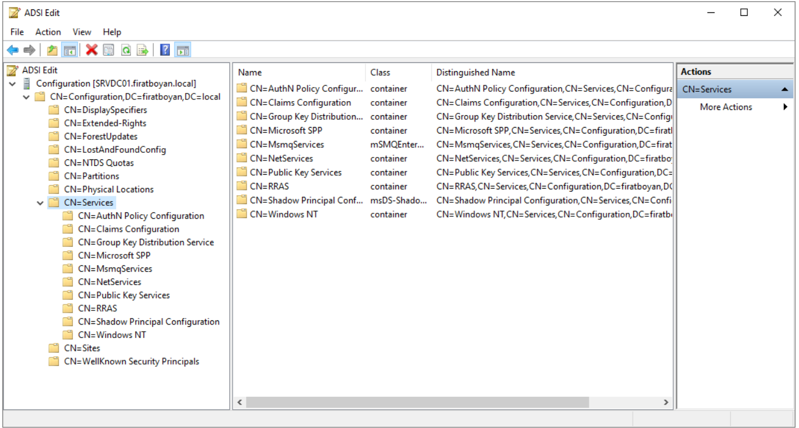Click the Configuration server node icon
This screenshot has height=428, width=799.
click(26, 83)
